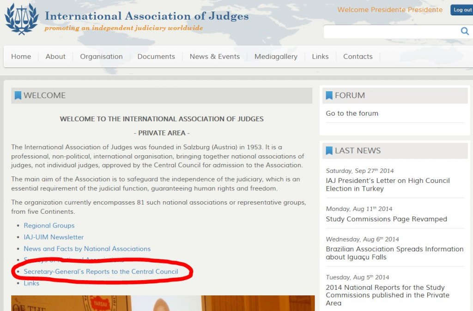Follow the Go to the forum link
The image size is (473, 311).
[x=352, y=113]
